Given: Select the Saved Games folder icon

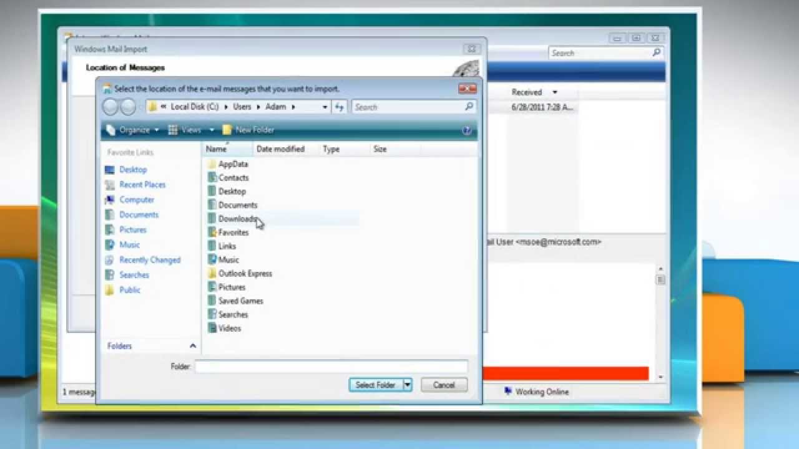Looking at the screenshot, I should coord(212,301).
